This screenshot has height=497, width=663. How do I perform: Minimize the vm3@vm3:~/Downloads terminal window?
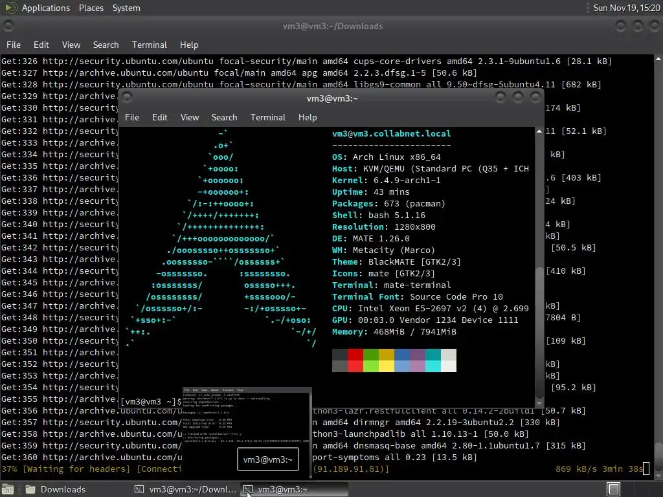(x=620, y=26)
